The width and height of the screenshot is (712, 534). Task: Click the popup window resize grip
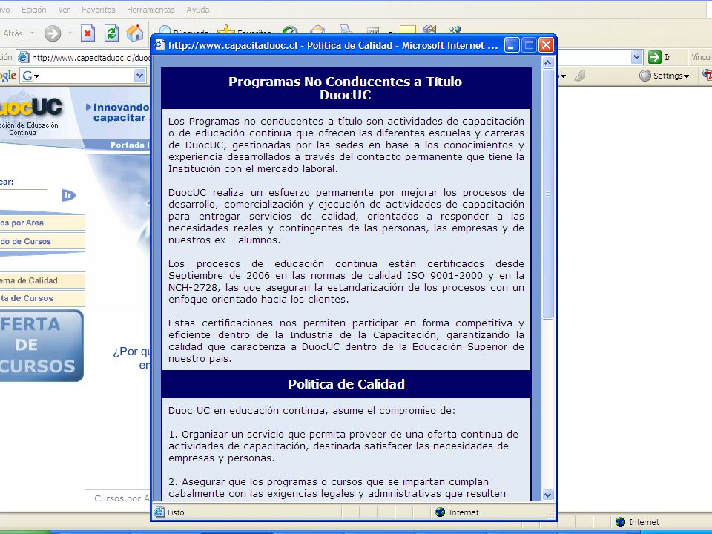(x=550, y=515)
